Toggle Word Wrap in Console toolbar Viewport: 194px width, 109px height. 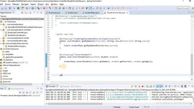(x=154, y=86)
